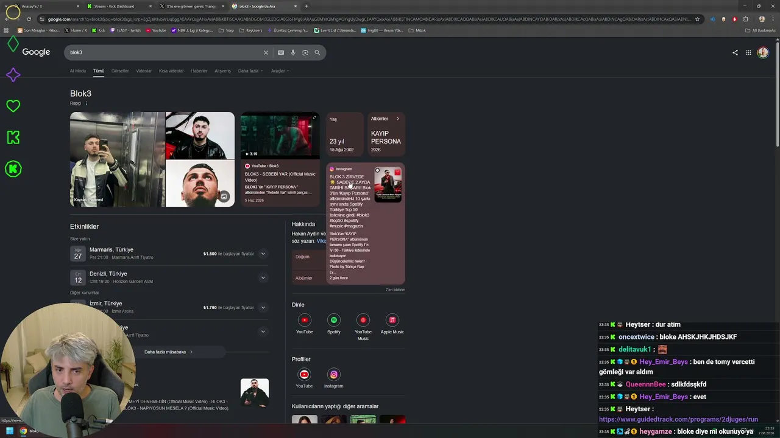Open the site information icon in address bar

41,19
